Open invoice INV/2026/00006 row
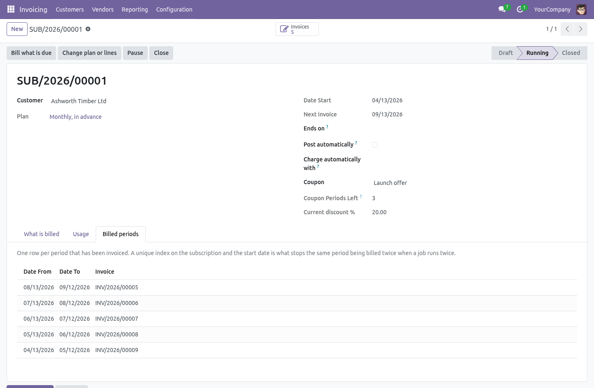The height and width of the screenshot is (388, 594). pyautogui.click(x=297, y=303)
